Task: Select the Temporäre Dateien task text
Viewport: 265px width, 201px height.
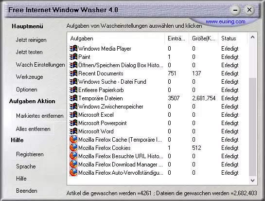Action: [x=101, y=98]
